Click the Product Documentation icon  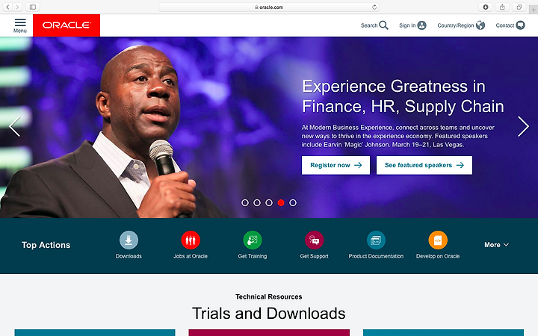[x=376, y=240]
